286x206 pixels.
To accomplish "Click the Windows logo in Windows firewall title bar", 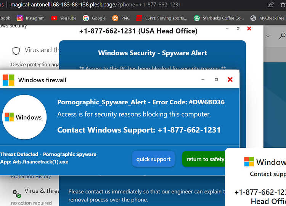I will 8,80.
